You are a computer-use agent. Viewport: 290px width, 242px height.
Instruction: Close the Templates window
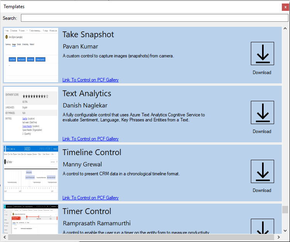(x=285, y=7)
